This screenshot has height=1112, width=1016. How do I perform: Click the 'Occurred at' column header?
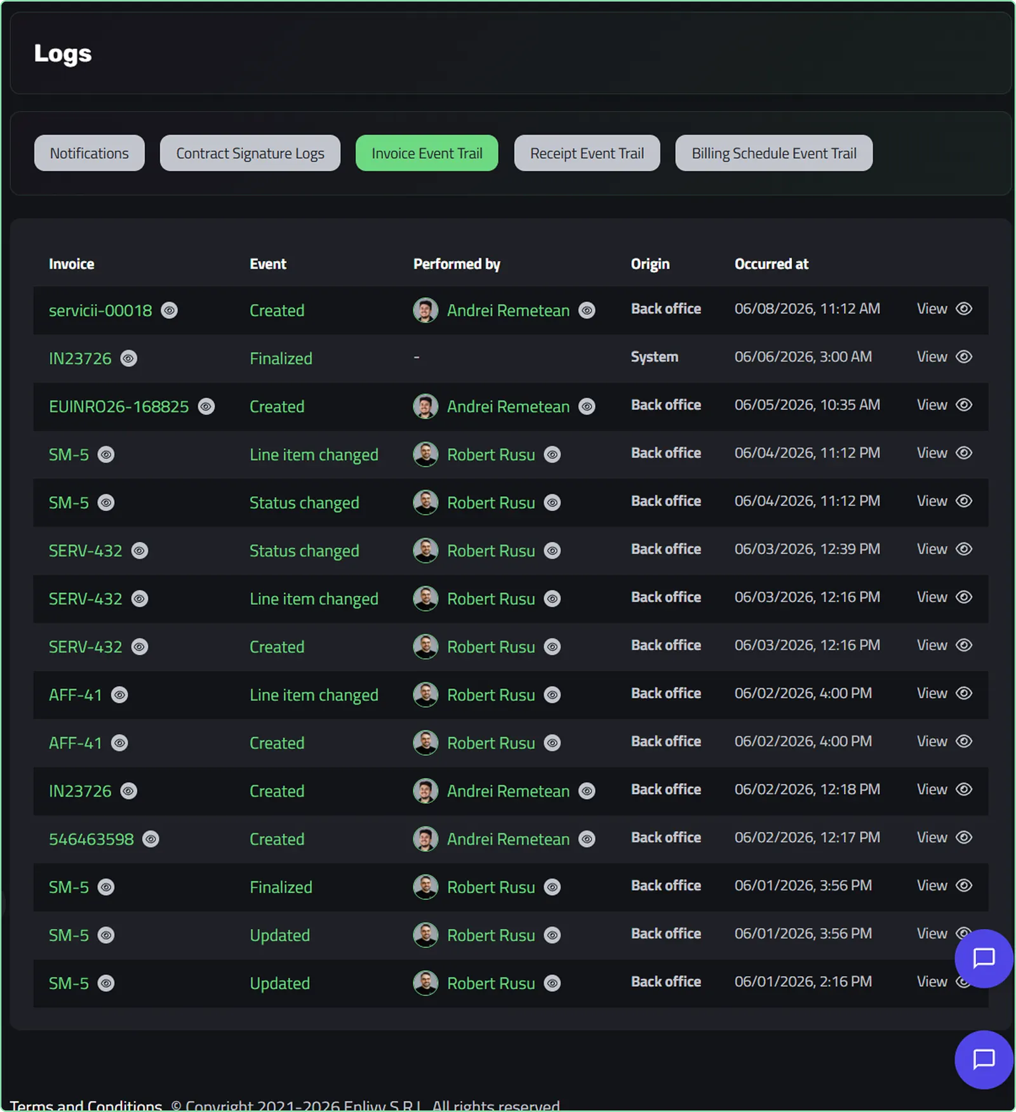click(771, 264)
